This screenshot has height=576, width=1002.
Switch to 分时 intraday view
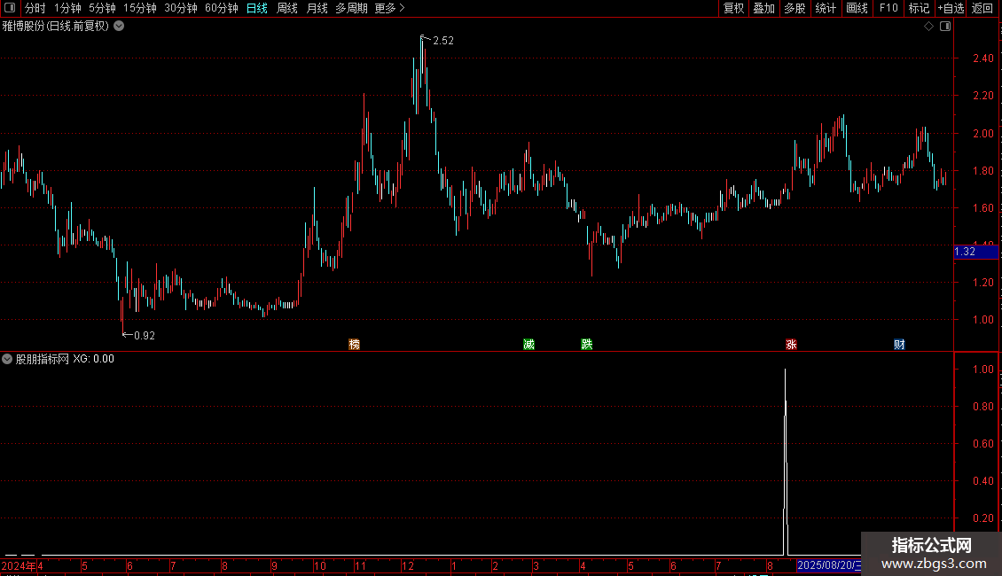pos(35,8)
